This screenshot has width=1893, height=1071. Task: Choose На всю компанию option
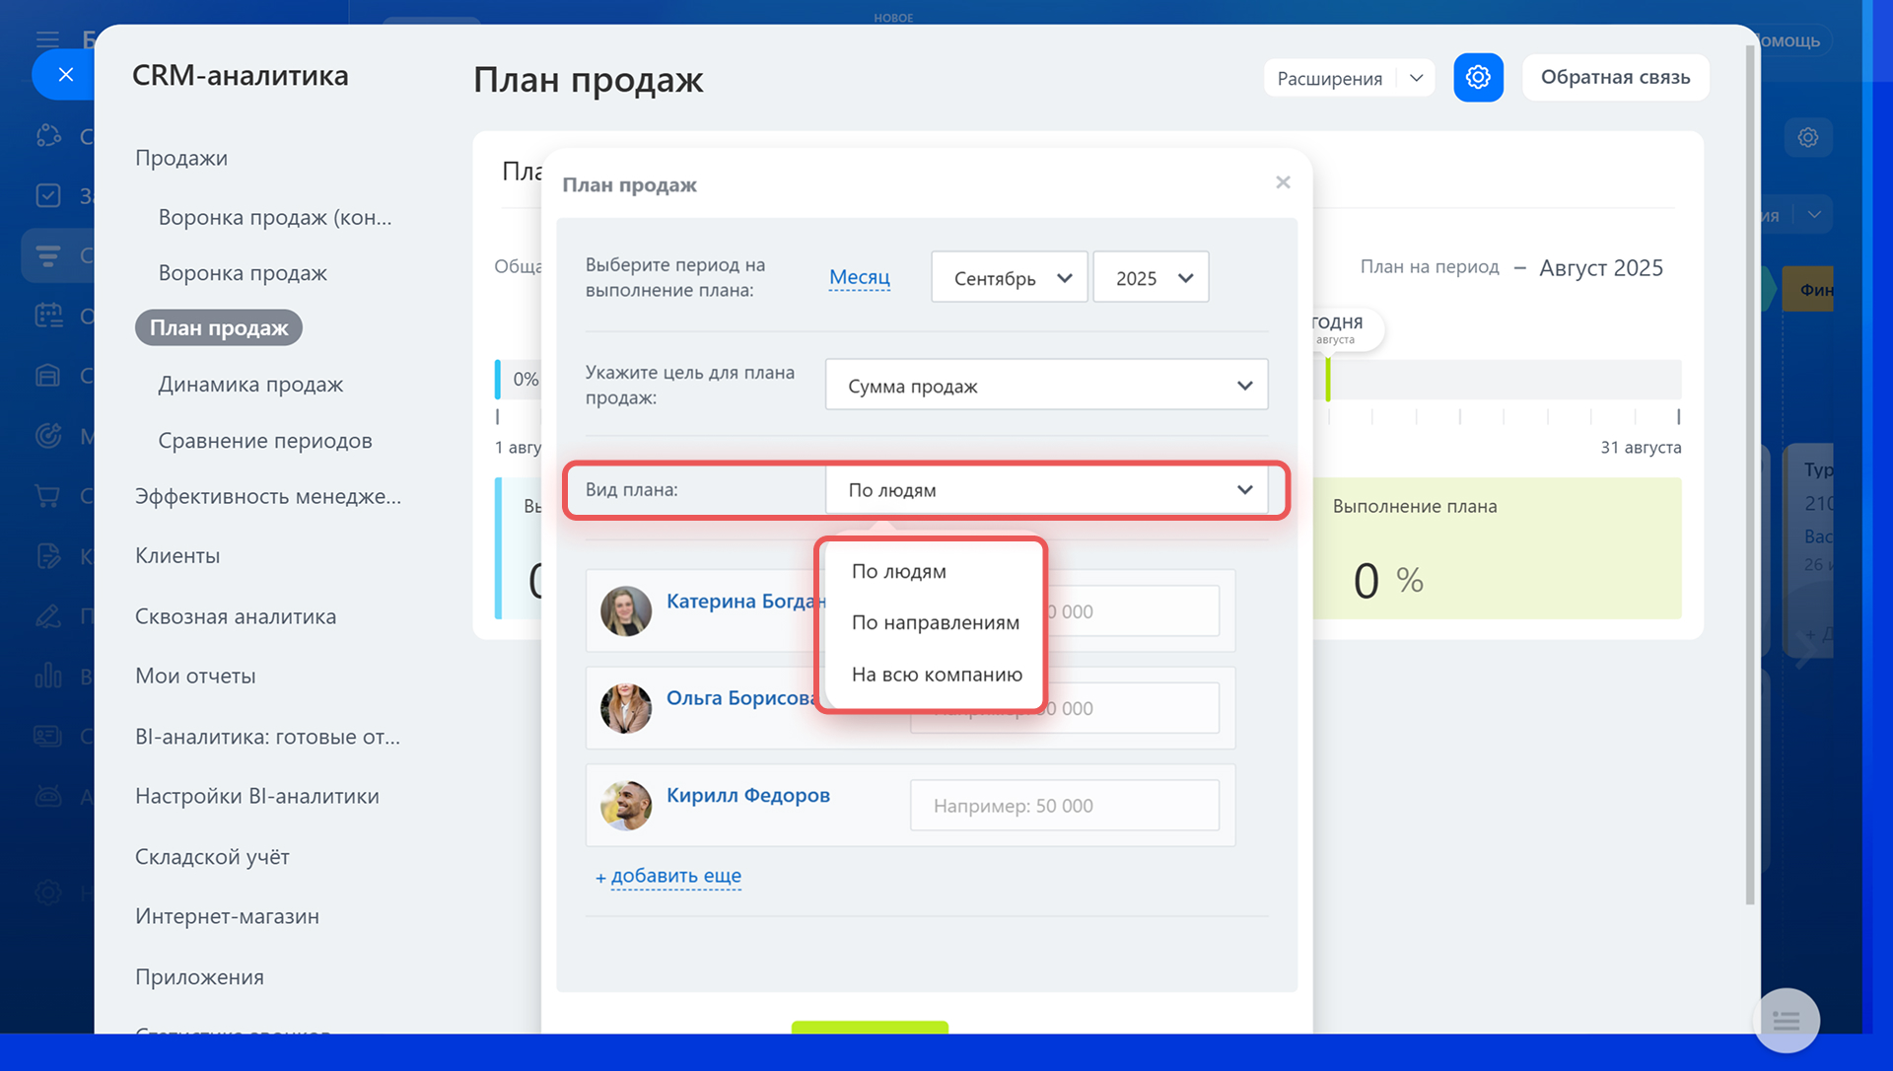click(x=937, y=675)
